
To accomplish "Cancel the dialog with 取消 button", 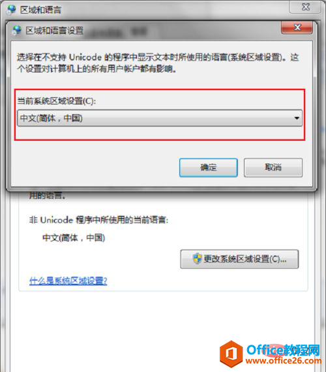I will pos(273,168).
